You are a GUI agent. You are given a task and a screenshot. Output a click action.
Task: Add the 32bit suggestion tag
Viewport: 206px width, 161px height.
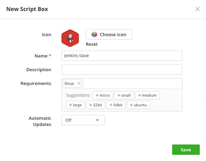coord(95,105)
